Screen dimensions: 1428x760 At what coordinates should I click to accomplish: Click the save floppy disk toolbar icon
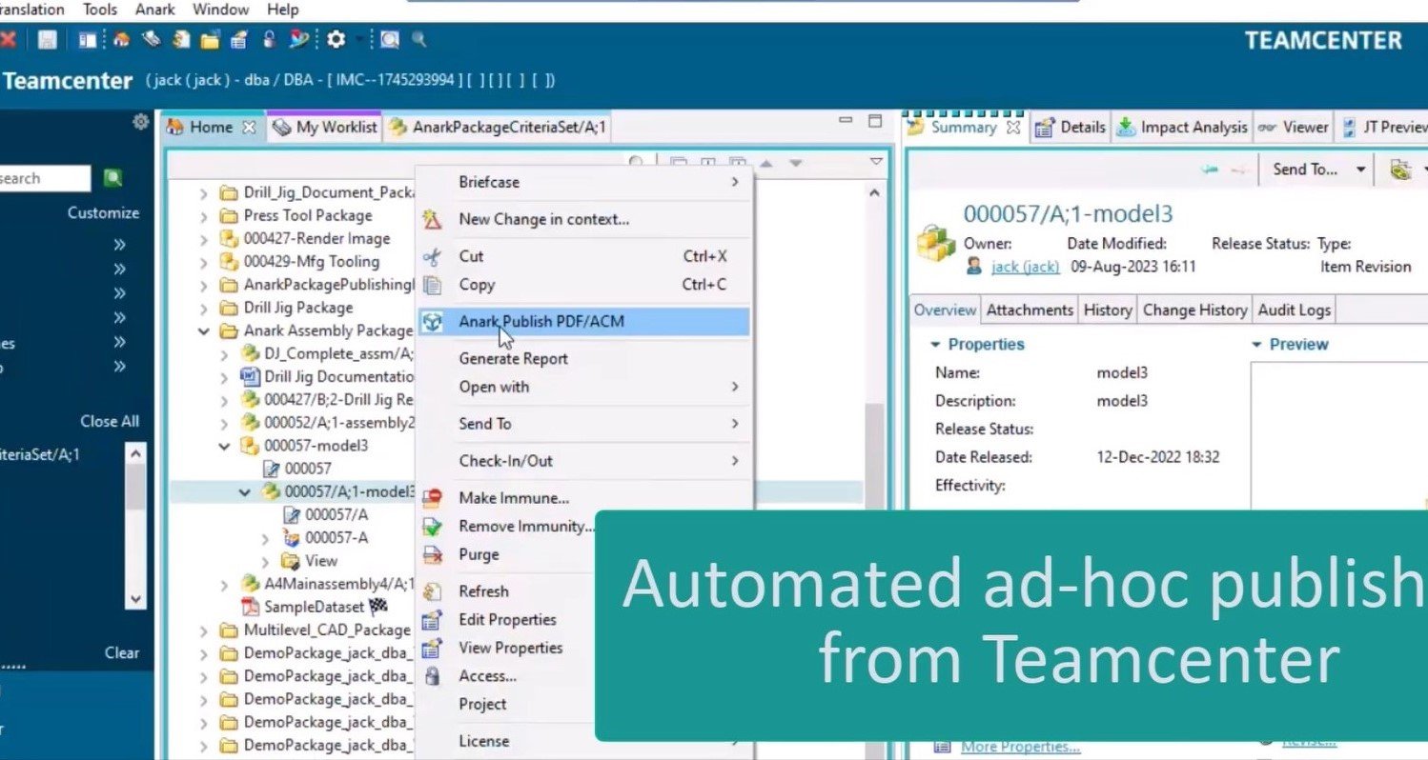(x=48, y=40)
